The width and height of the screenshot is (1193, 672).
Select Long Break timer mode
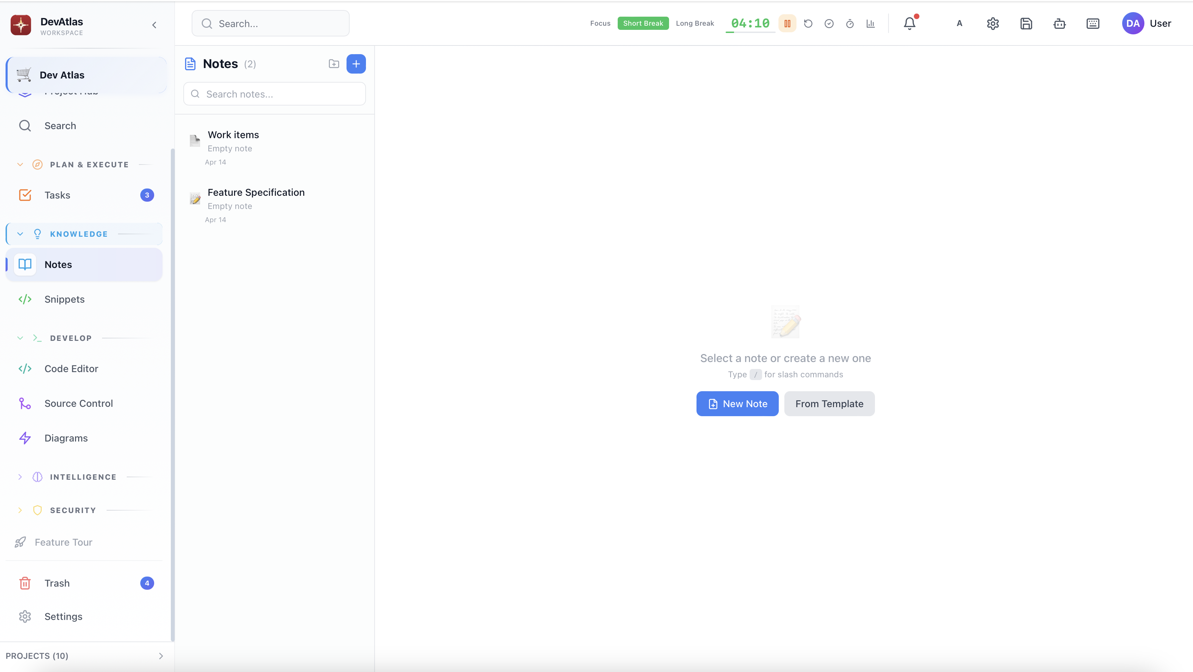point(695,24)
